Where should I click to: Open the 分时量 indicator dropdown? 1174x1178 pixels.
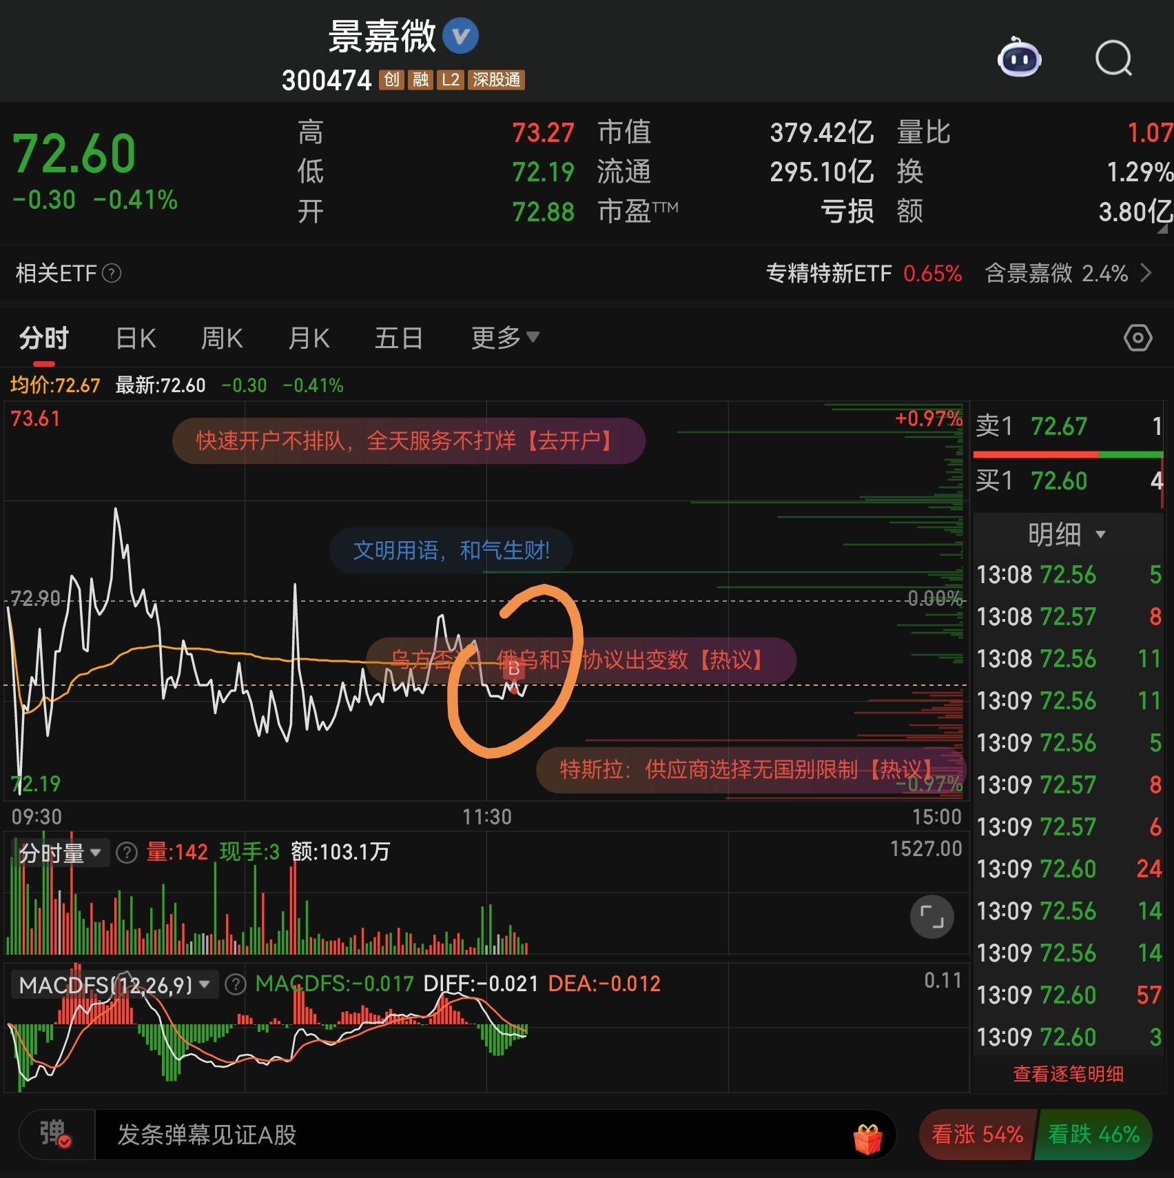tap(60, 853)
